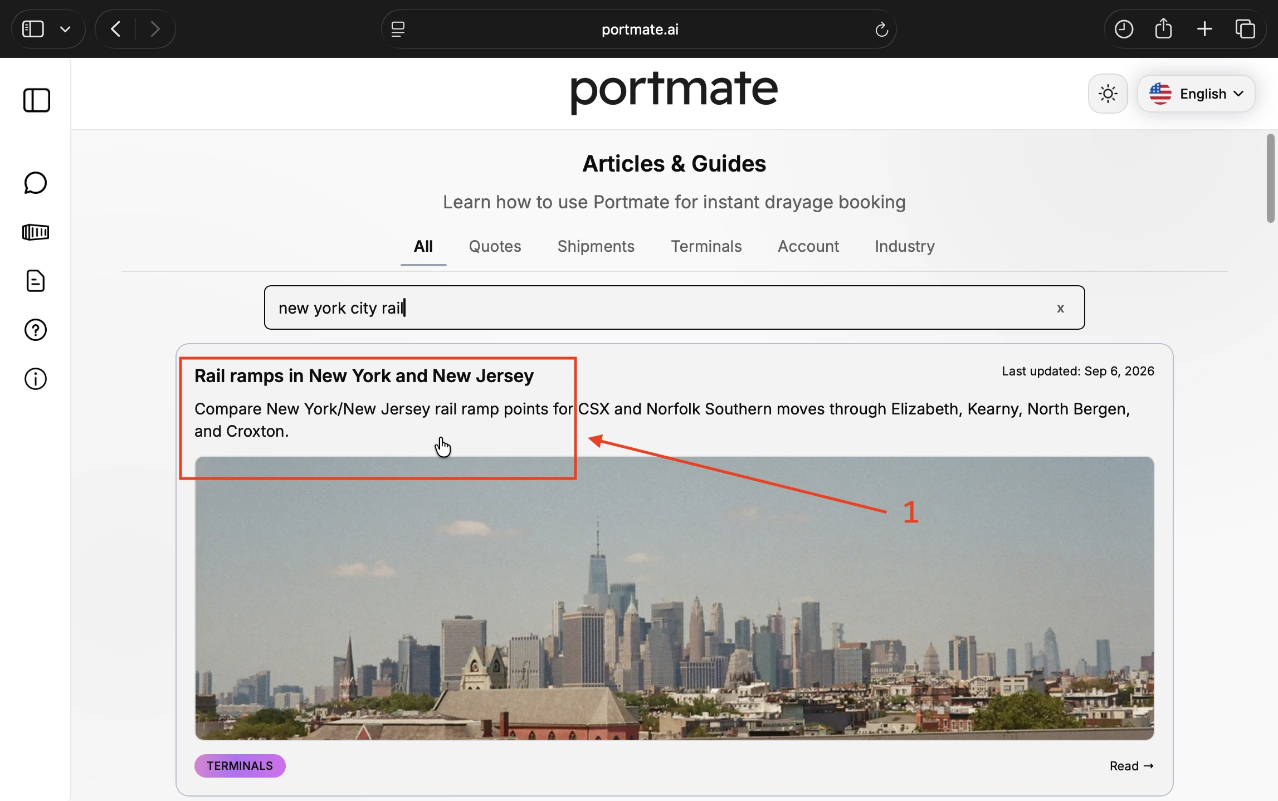Open Safari history clock icon
The width and height of the screenshot is (1278, 801).
click(1124, 30)
